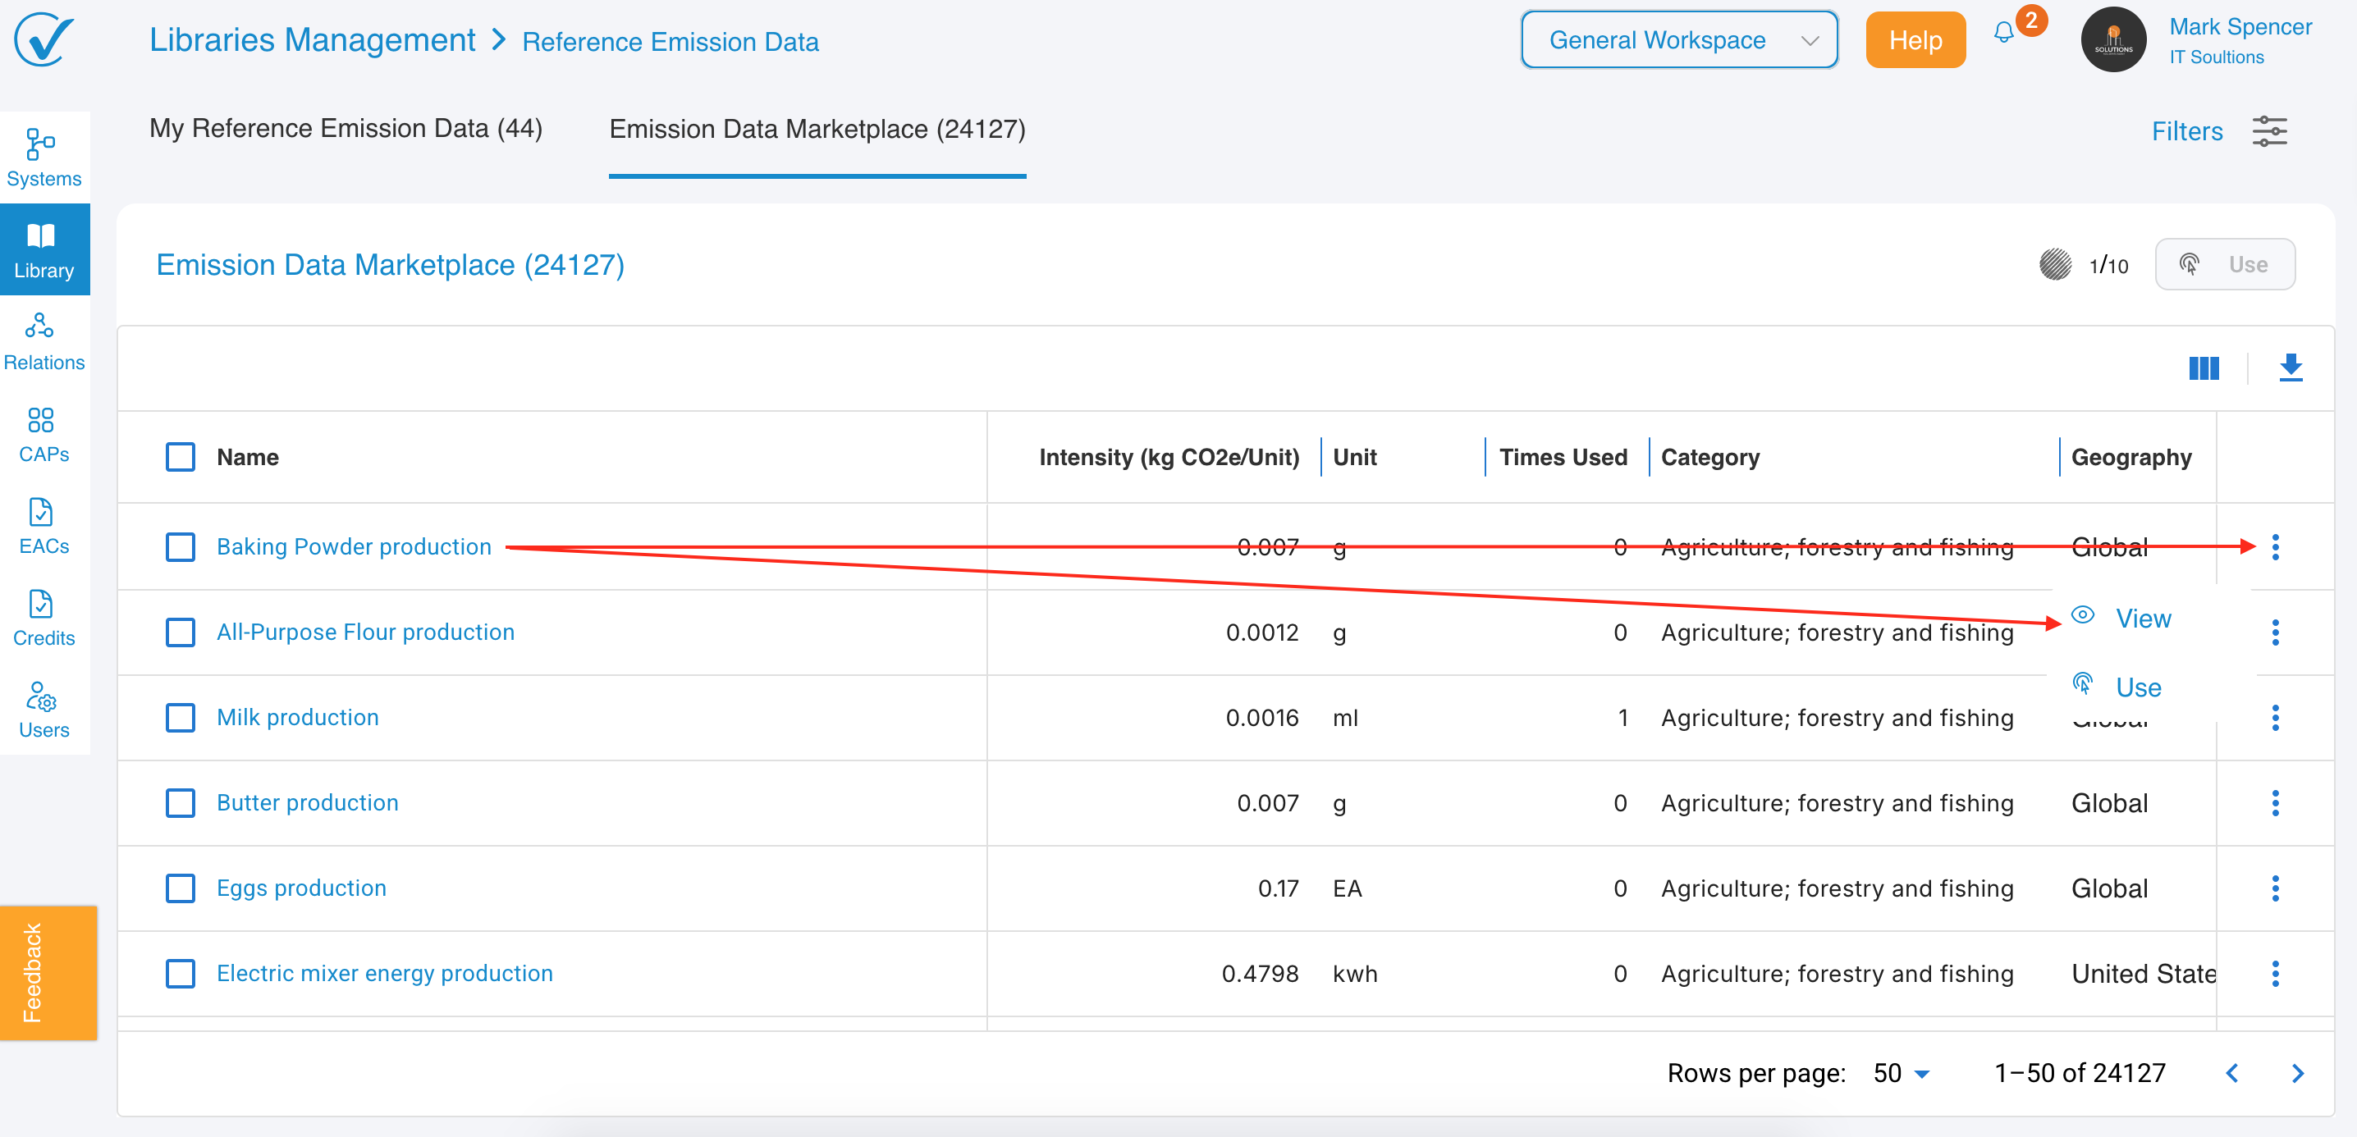Viewport: 2357px width, 1137px height.
Task: Click the Use button beside 1/10
Action: point(2224,264)
